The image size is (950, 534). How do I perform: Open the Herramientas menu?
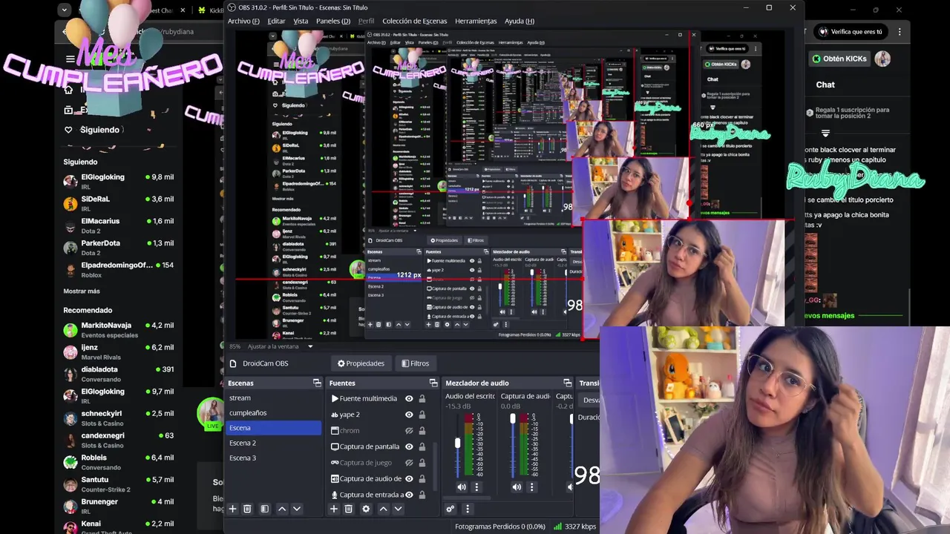pos(476,21)
